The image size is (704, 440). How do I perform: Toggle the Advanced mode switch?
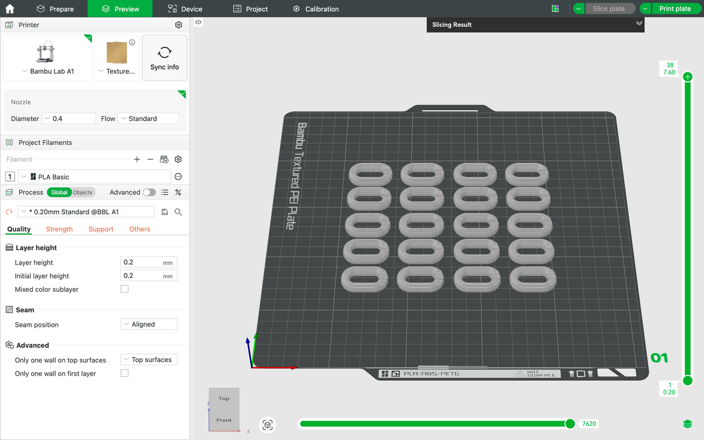point(149,192)
